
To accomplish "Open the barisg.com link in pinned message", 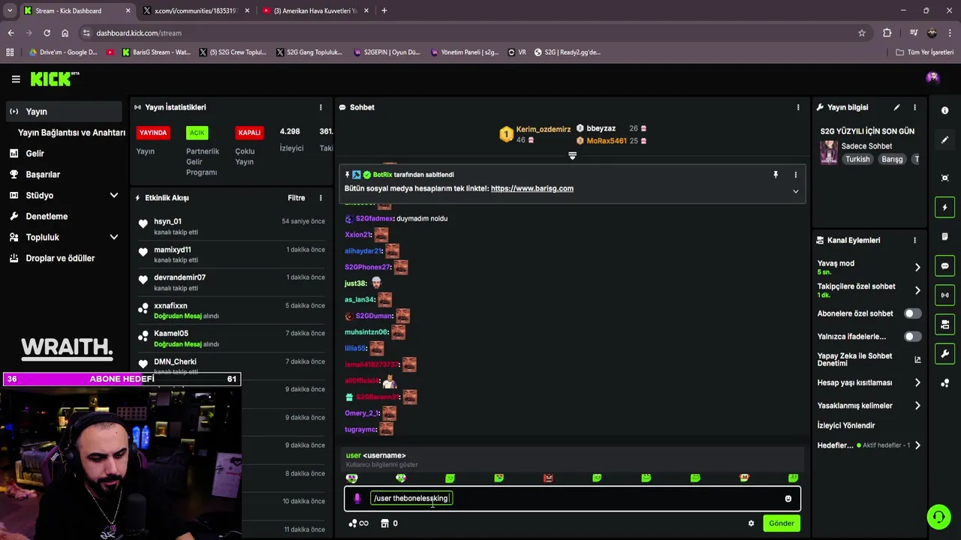I will 532,189.
